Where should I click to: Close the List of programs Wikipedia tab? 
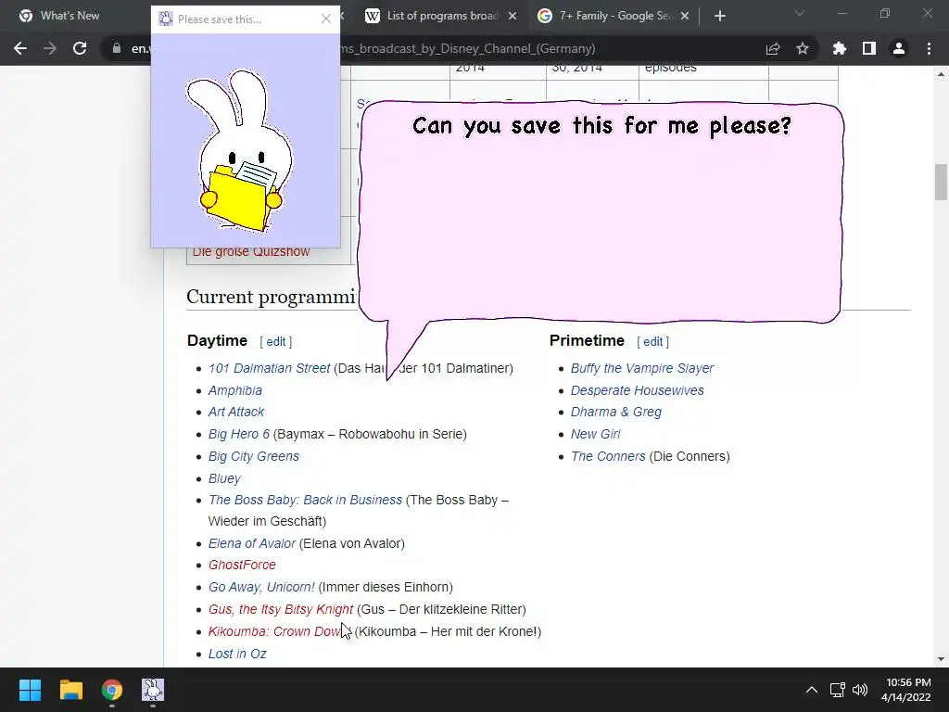click(512, 16)
